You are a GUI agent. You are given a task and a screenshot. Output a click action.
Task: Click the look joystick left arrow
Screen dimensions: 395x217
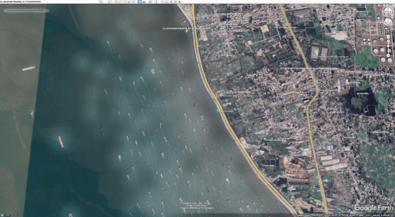click(x=386, y=11)
